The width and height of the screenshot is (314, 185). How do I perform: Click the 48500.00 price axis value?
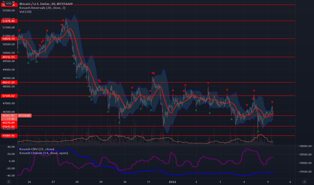(x=9, y=78)
